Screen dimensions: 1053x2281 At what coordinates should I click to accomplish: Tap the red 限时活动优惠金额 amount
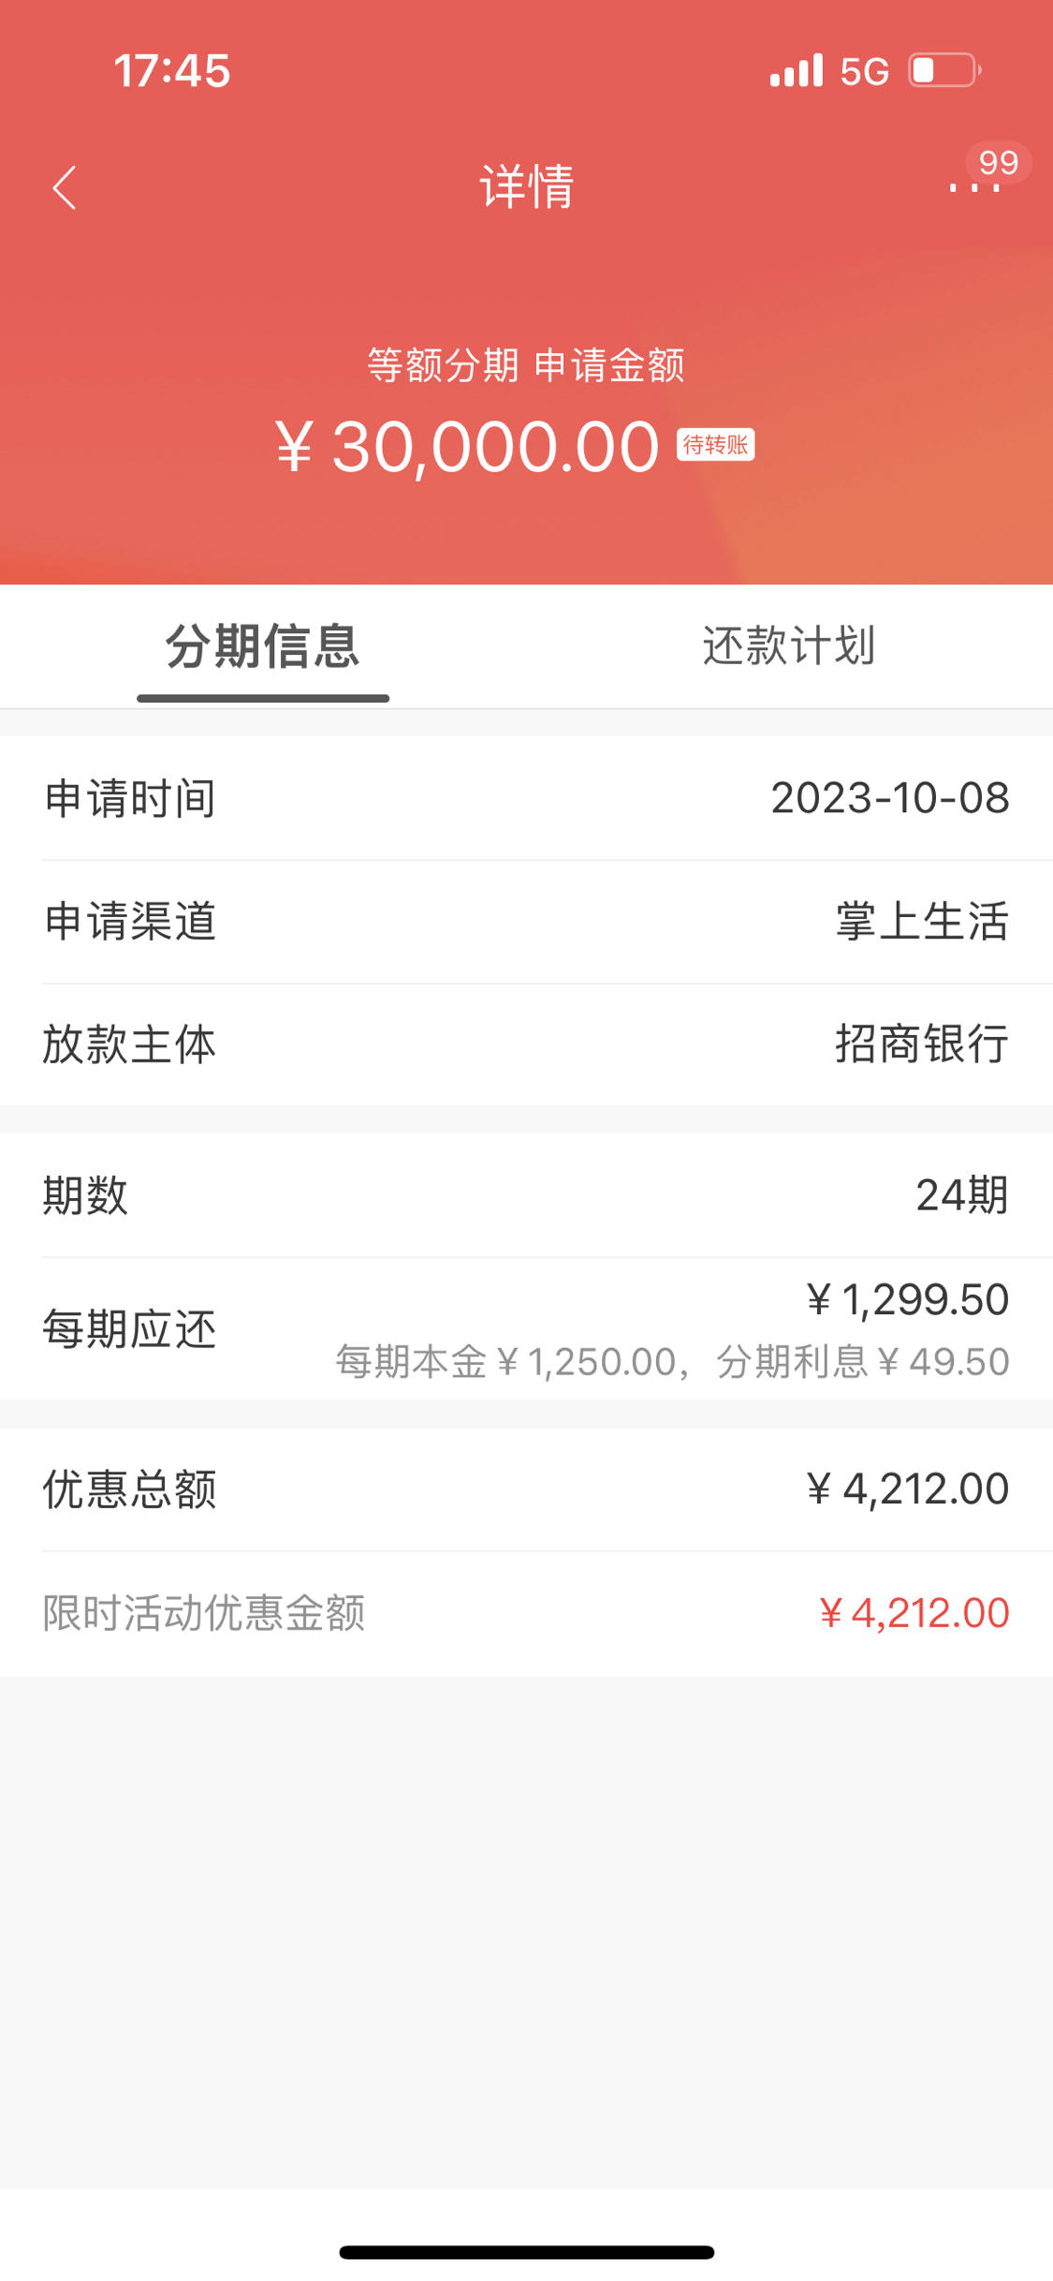tap(914, 1613)
